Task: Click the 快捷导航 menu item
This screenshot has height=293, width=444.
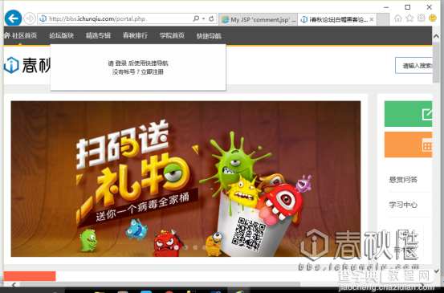Action: (209, 36)
